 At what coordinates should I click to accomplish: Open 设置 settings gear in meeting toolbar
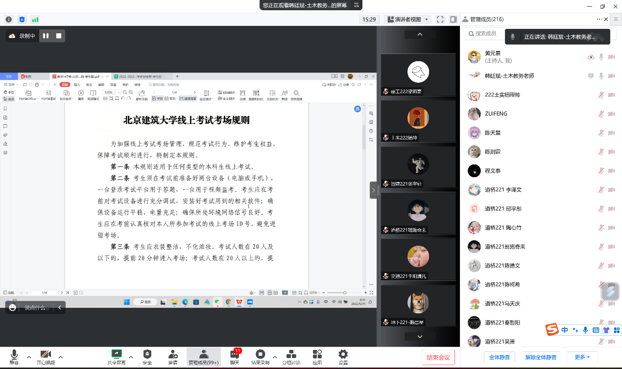pos(343,354)
